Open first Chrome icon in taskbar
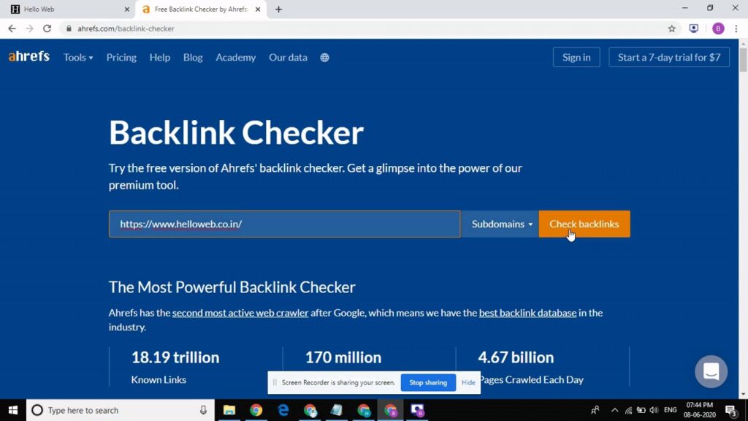 coord(256,410)
